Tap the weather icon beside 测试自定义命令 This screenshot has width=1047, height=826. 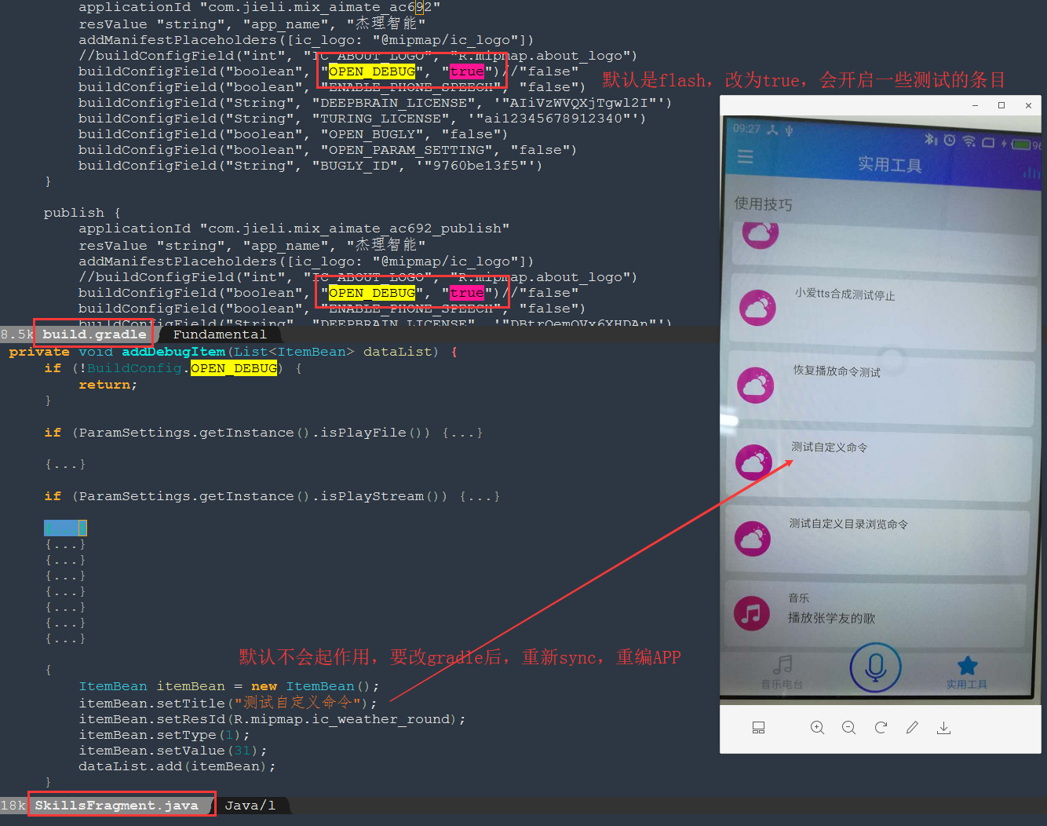coord(753,462)
